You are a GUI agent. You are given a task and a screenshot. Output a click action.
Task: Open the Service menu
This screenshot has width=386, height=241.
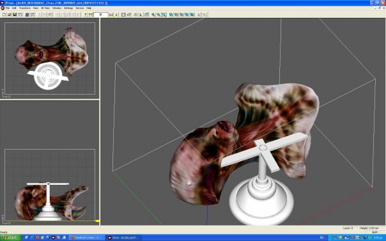tap(79, 8)
